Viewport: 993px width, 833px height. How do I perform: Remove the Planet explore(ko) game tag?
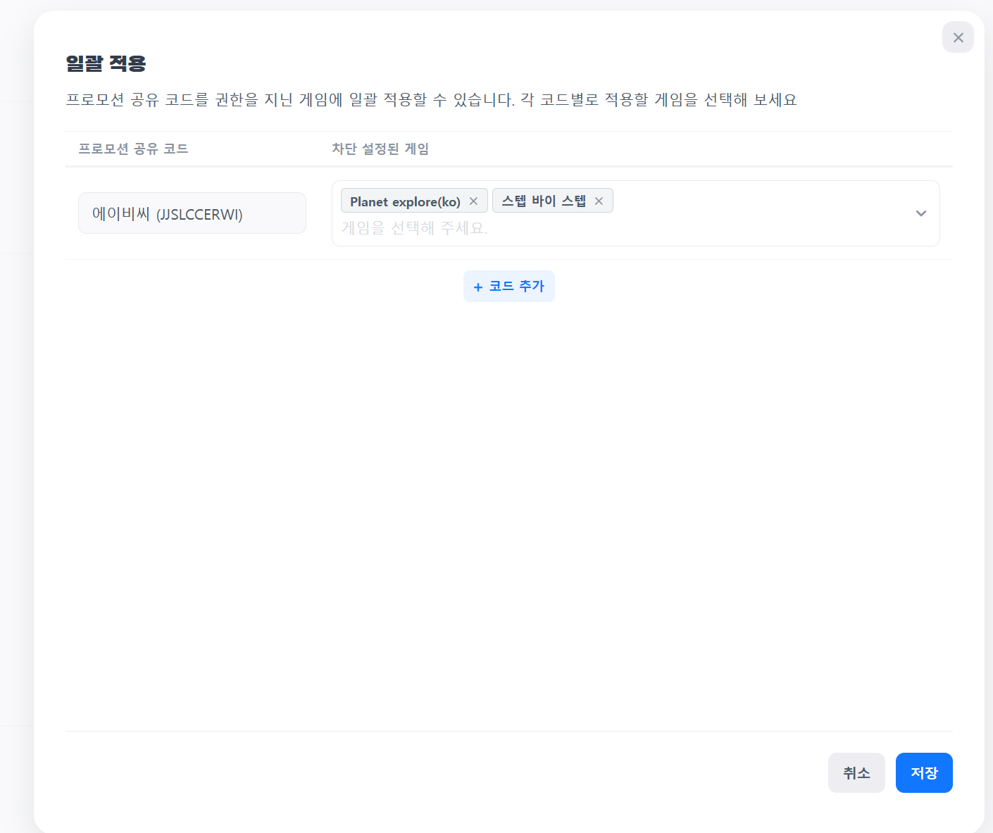[x=473, y=201]
